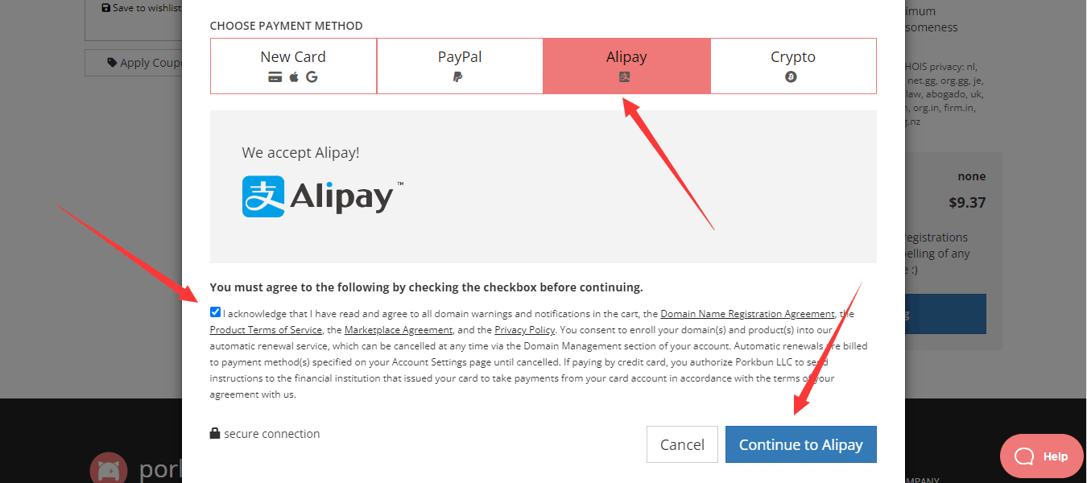The width and height of the screenshot is (1087, 483).
Task: Open the Privacy Policy link
Action: (524, 330)
